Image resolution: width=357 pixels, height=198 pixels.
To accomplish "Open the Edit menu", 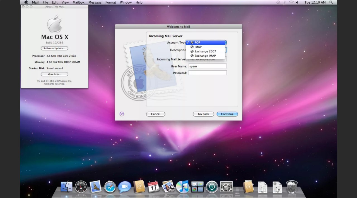I will tap(55, 2).
